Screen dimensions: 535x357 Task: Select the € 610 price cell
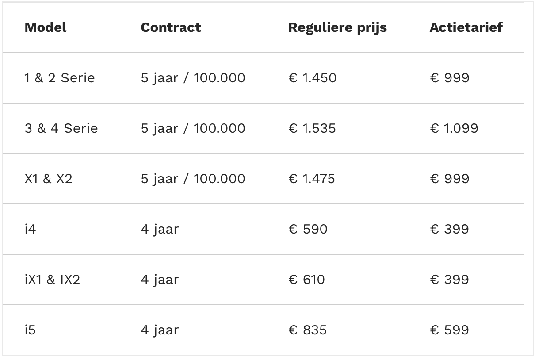click(306, 280)
